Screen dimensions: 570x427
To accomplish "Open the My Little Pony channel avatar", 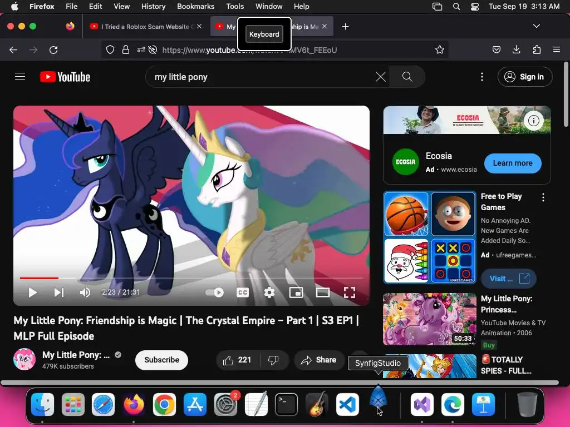I will (x=24, y=360).
